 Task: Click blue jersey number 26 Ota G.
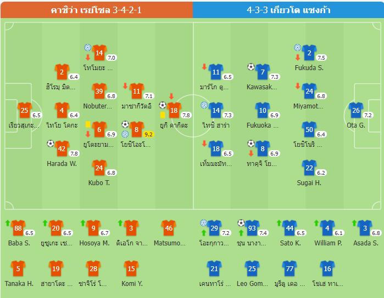tap(356, 110)
